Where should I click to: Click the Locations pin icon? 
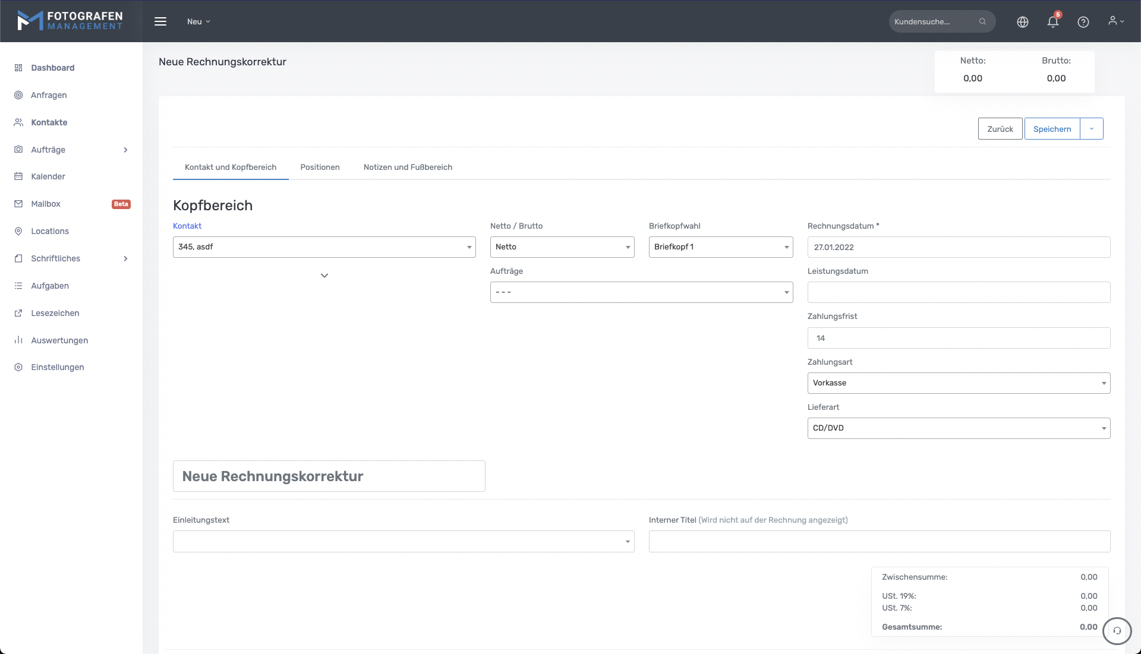click(18, 231)
